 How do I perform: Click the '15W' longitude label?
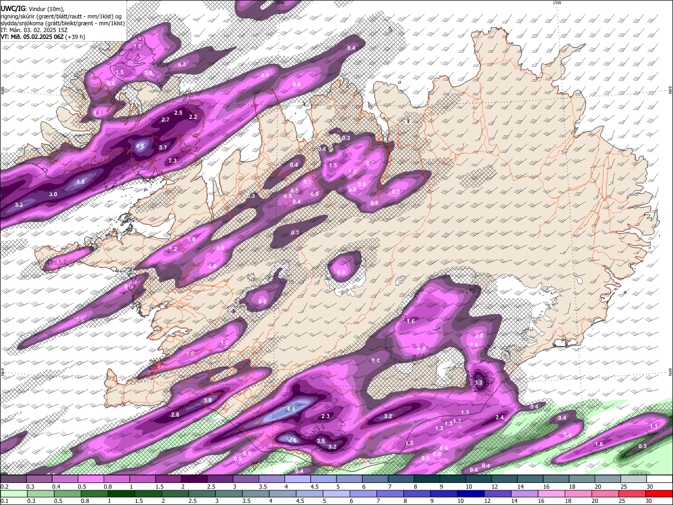[557, 3]
